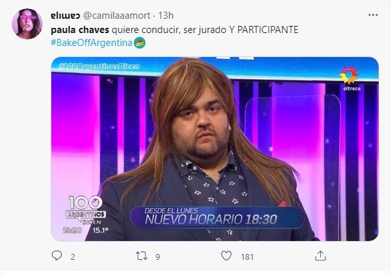Click the upside-down display name
Screen dimensions: 391x276
click(x=66, y=16)
